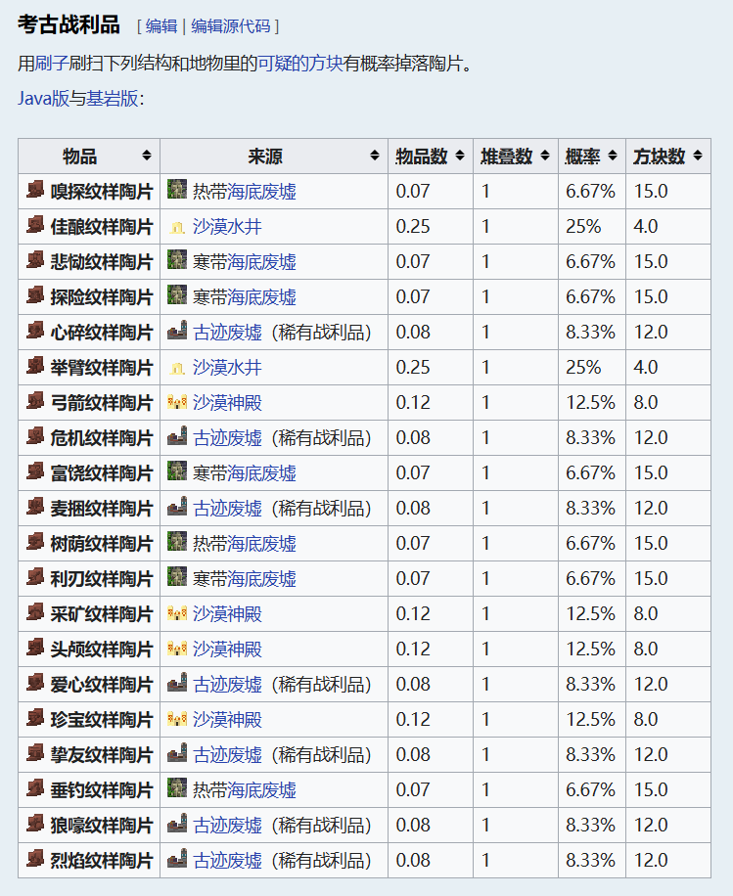Screen dimensions: 733x896
Task: Sort table by 来源 column arrows
Action: [x=375, y=156]
